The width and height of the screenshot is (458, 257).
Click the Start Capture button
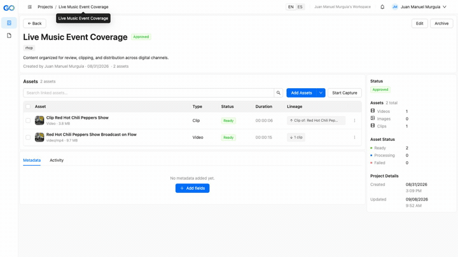point(344,93)
